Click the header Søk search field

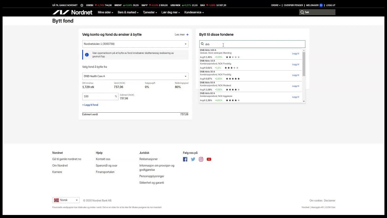click(x=317, y=12)
